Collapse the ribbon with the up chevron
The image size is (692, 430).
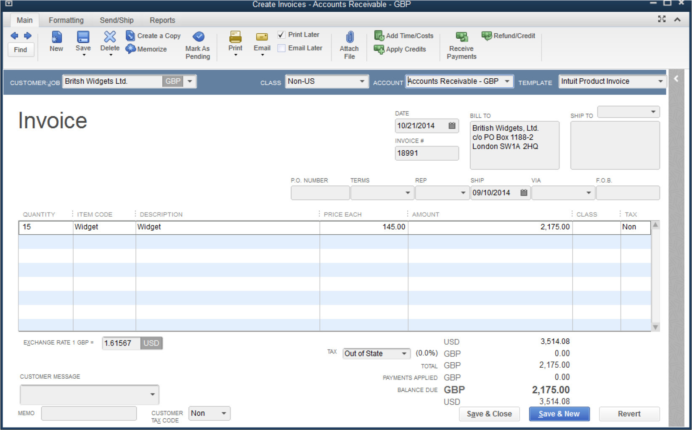click(x=677, y=19)
